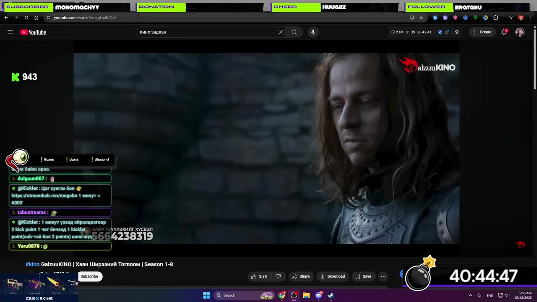The height and width of the screenshot is (302, 537).
Task: Click dulguun007 username in chat
Action: pyautogui.click(x=30, y=179)
